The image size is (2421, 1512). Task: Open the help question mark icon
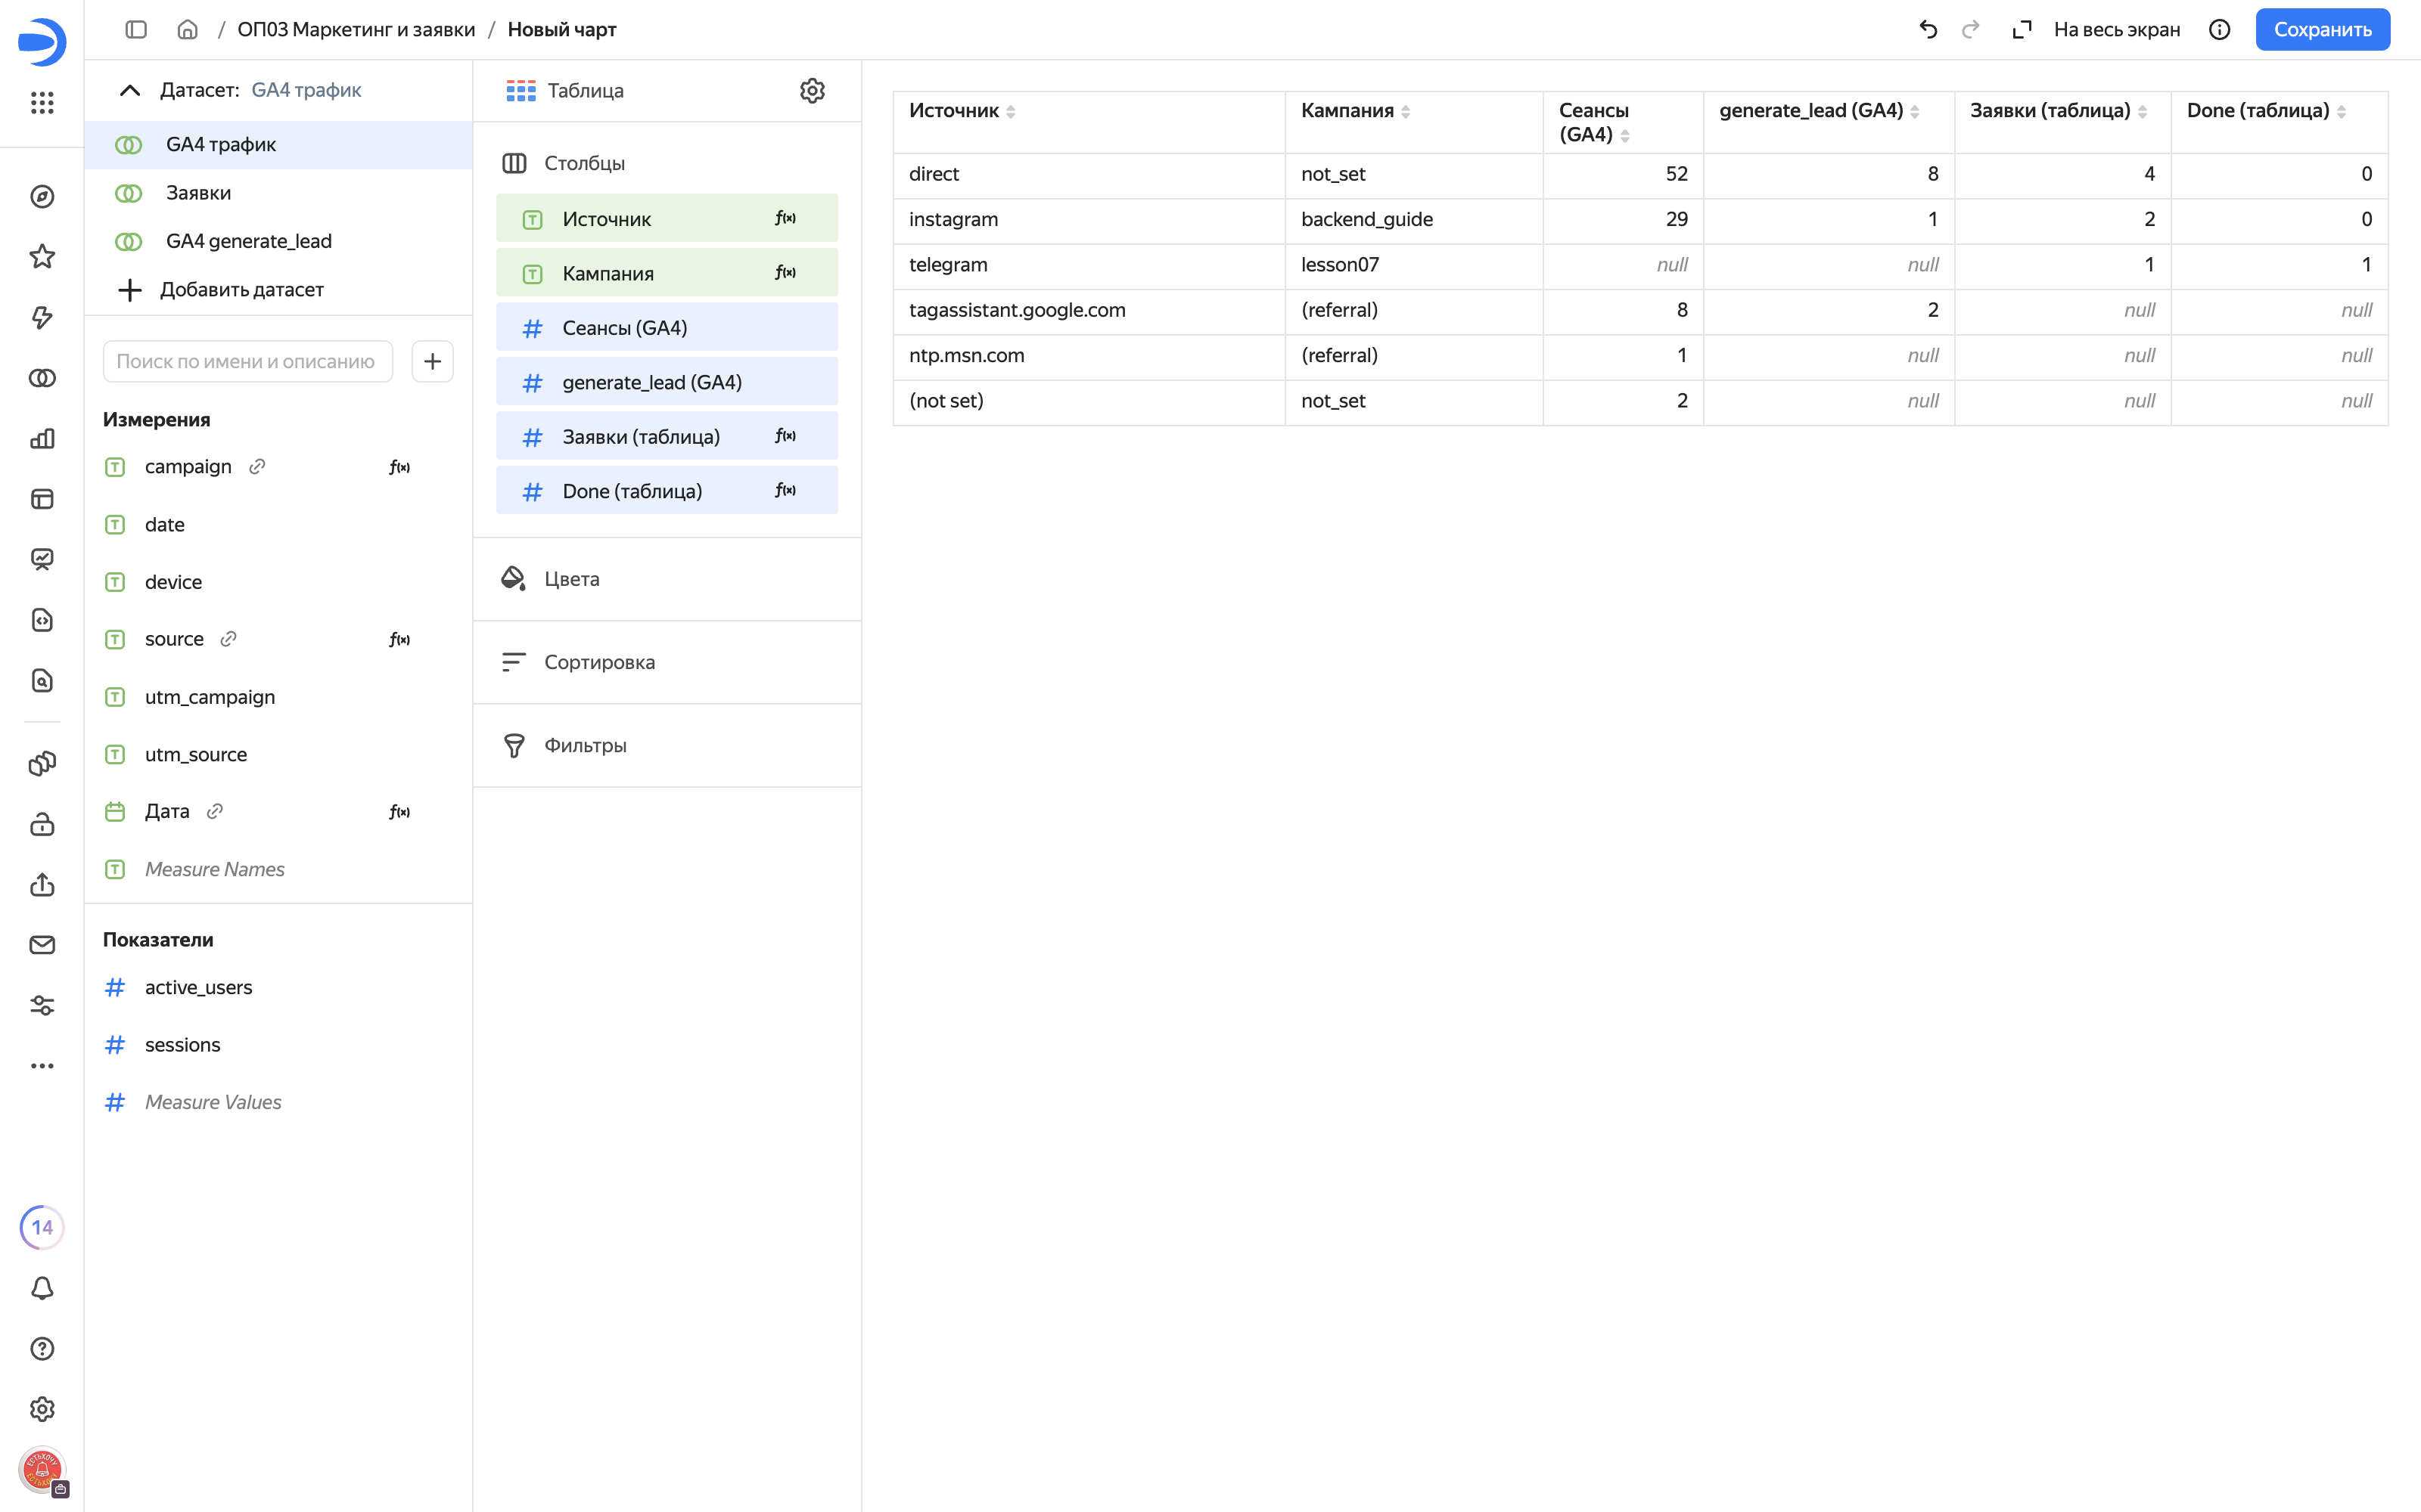click(42, 1349)
